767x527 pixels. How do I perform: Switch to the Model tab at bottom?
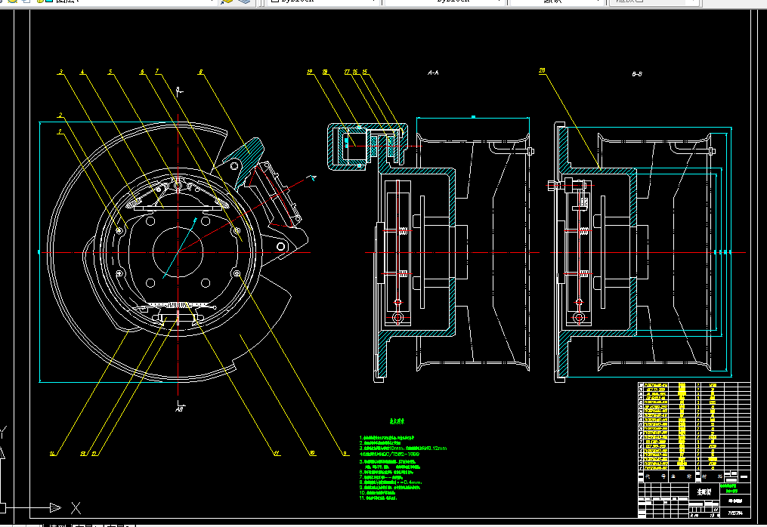coord(57,525)
